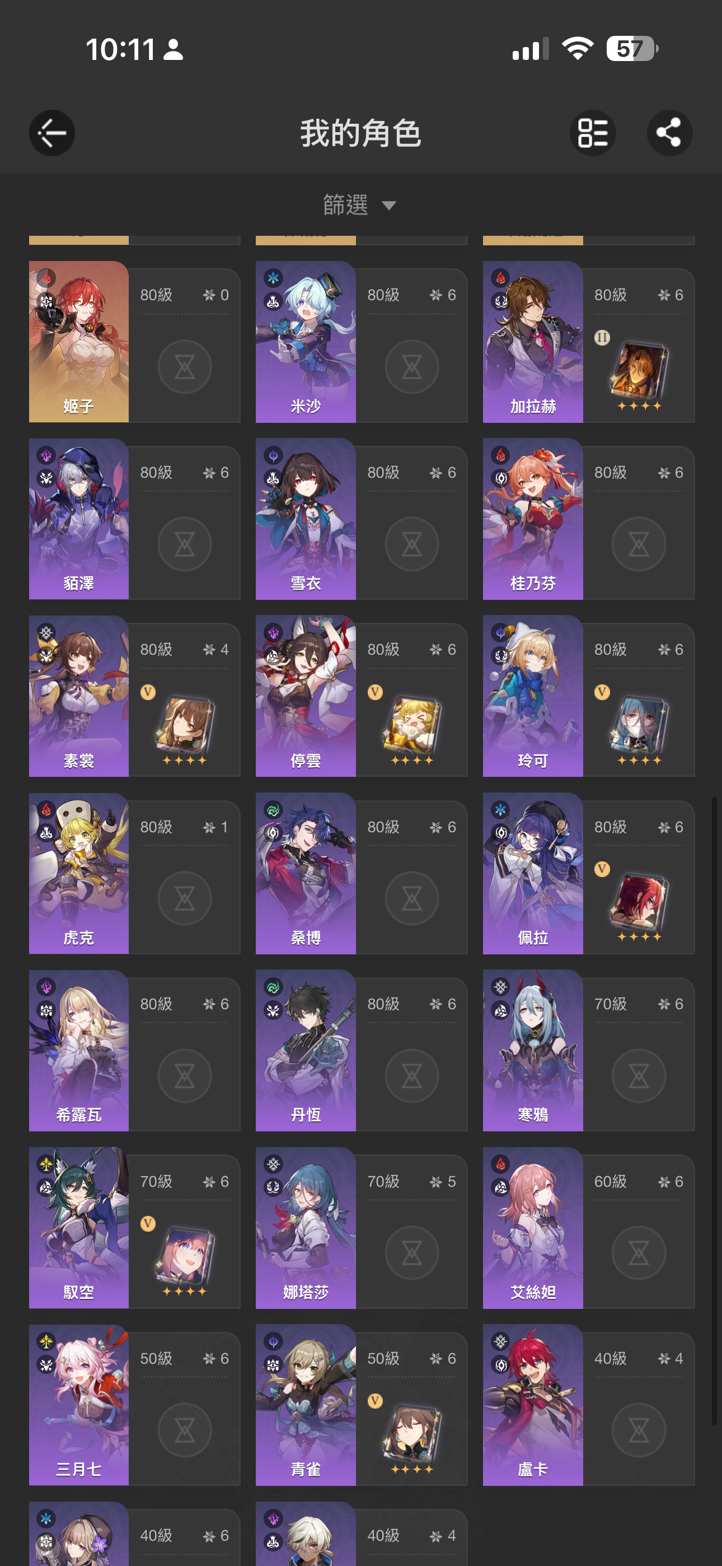Open the 三月七 character card

click(x=134, y=1405)
